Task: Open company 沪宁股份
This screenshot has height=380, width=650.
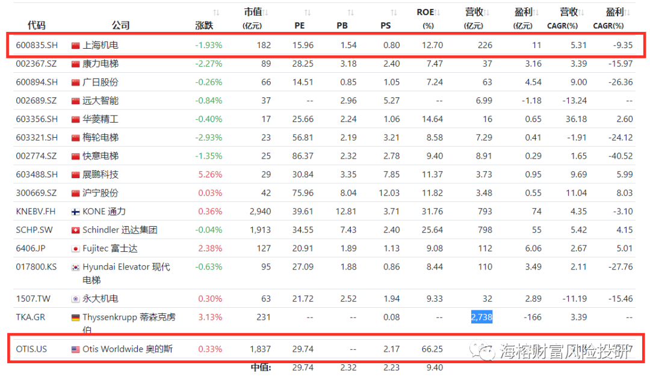Action: pos(101,193)
